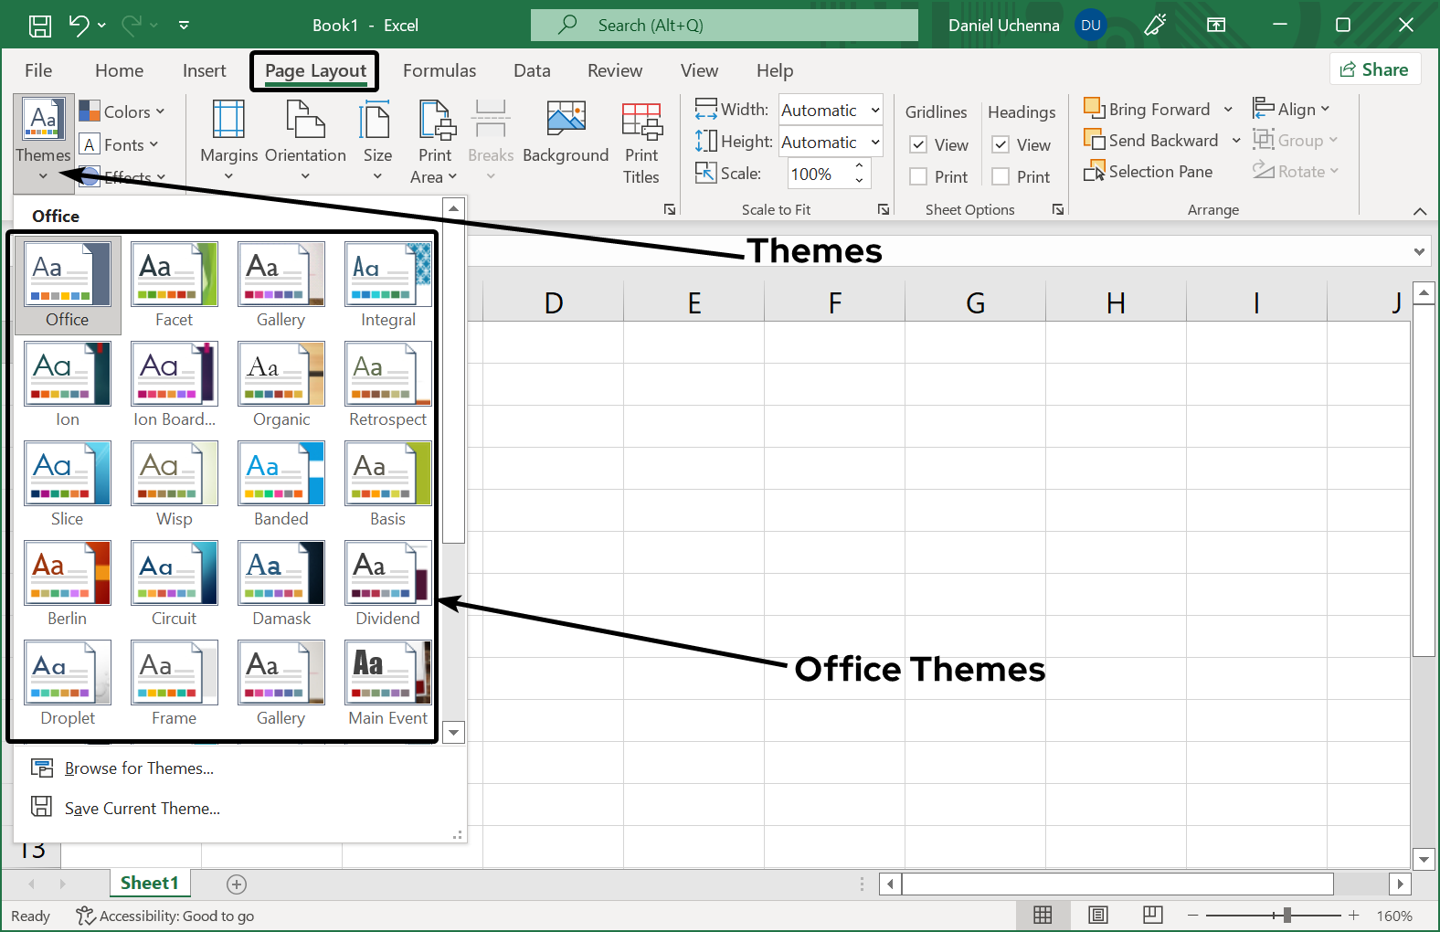Viewport: 1440px width, 932px height.
Task: Open the Orientation menu
Action: [305, 142]
